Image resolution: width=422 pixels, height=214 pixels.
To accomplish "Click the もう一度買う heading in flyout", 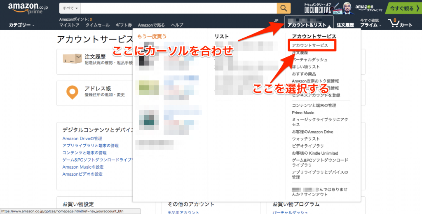I will click(152, 36).
